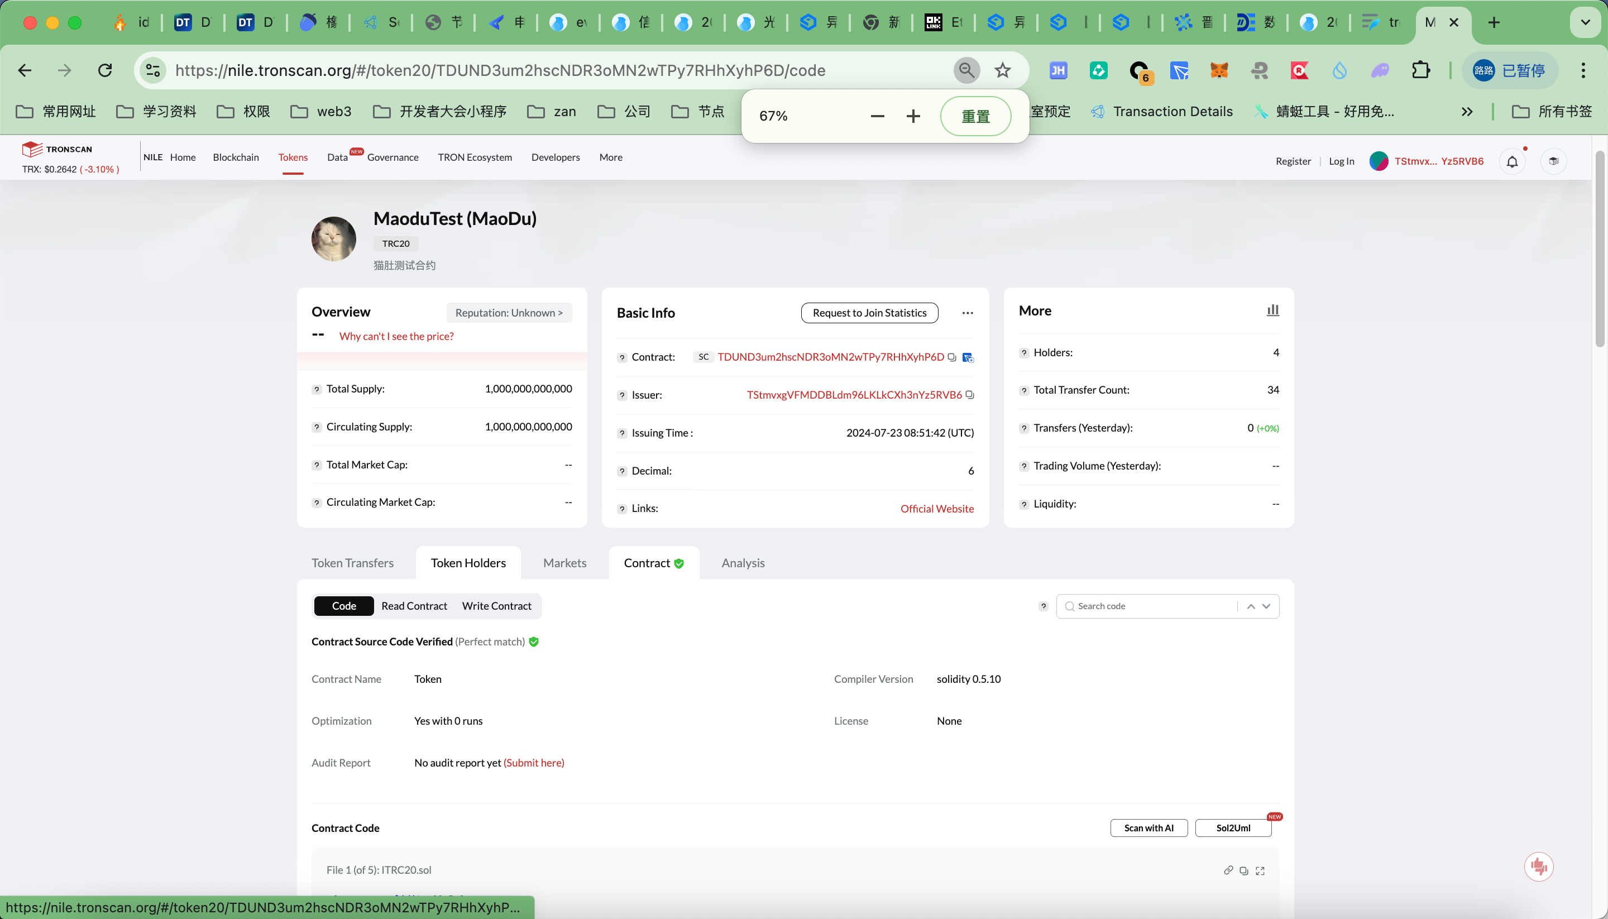Open the Official Website link
1608x919 pixels.
pyautogui.click(x=936, y=509)
